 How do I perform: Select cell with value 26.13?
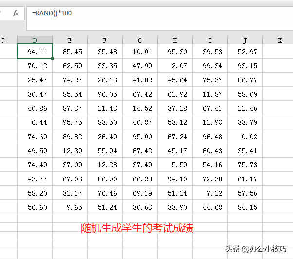coord(105,80)
